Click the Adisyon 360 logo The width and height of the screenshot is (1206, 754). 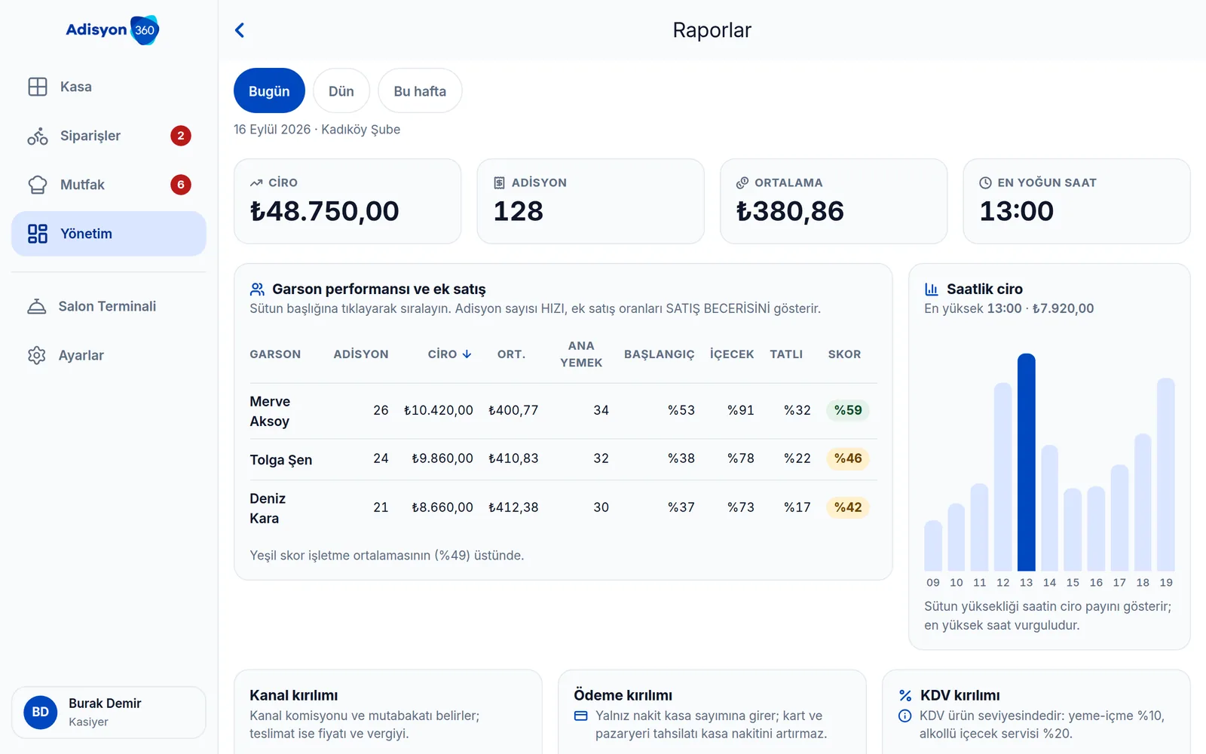click(112, 30)
